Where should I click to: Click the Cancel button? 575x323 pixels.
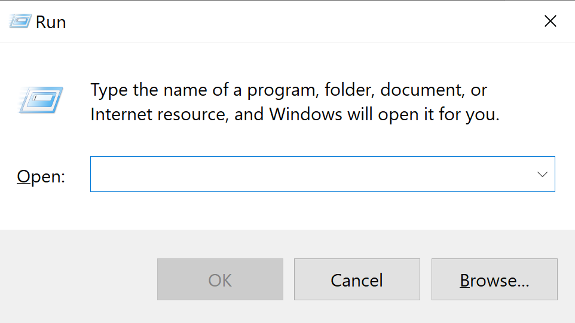[357, 279]
